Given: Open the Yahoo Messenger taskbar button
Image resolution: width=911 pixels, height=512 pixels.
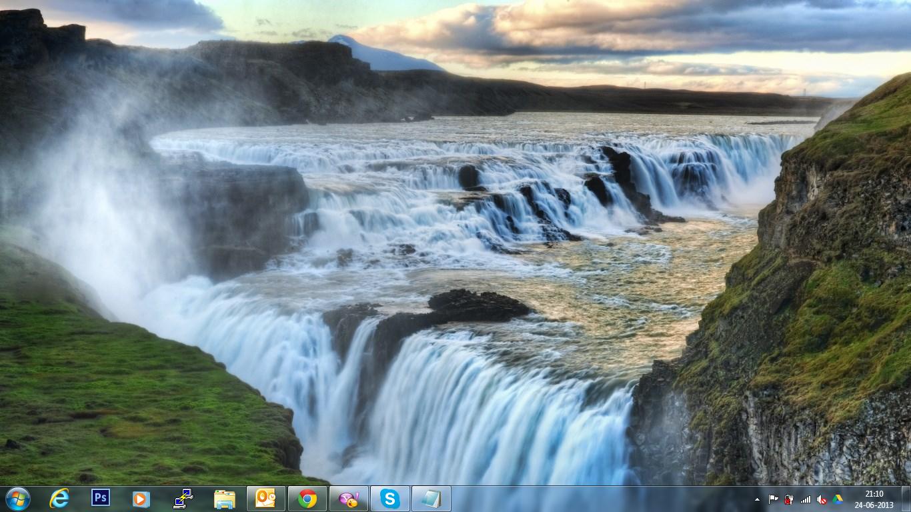Looking at the screenshot, I should (x=348, y=498).
